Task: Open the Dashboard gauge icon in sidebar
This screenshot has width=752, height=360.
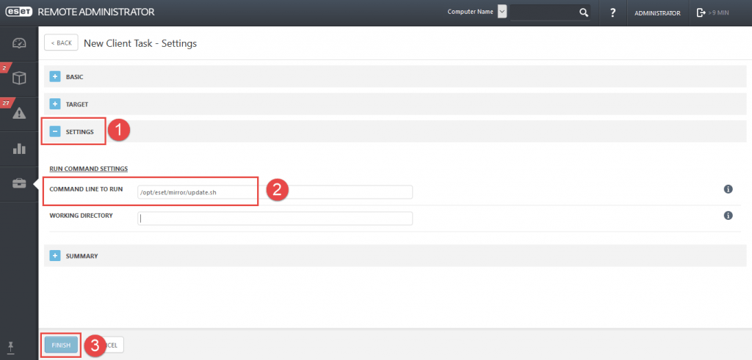Action: pyautogui.click(x=19, y=43)
